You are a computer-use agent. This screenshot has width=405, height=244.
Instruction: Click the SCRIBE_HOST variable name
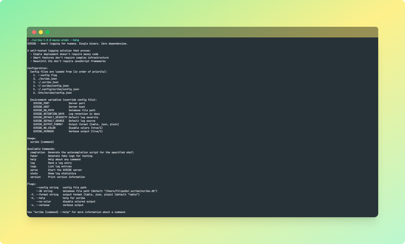(x=41, y=107)
